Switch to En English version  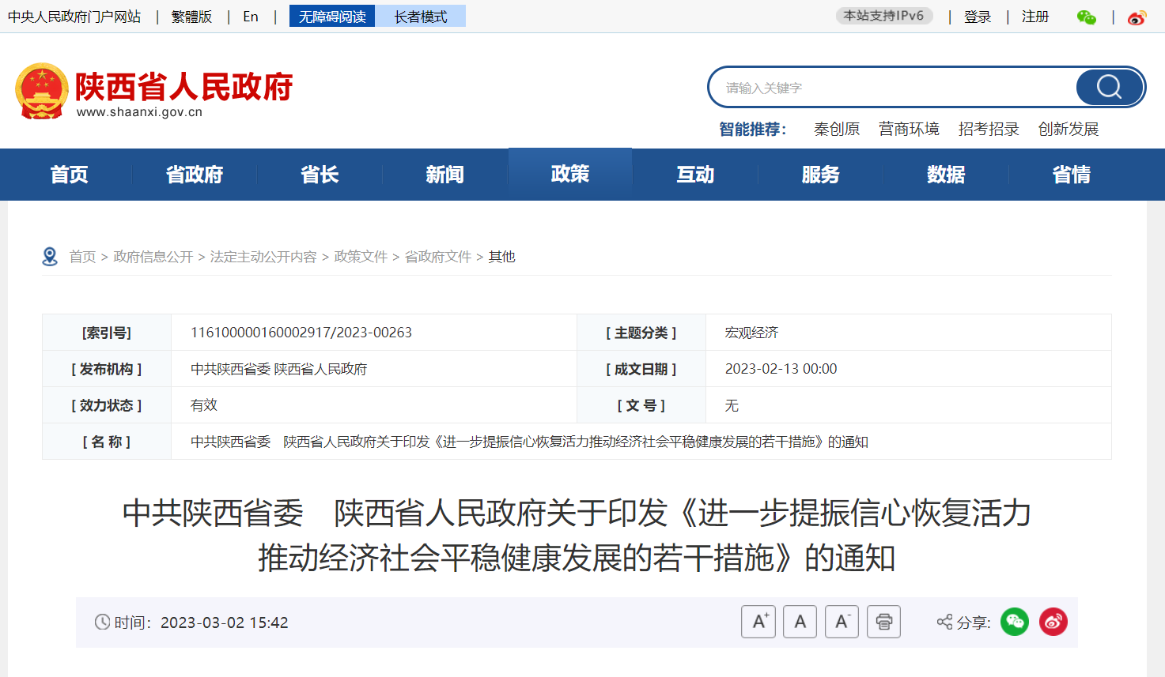coord(251,17)
